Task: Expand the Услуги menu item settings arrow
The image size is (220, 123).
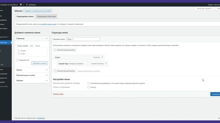Action: pyautogui.click(x=102, y=57)
